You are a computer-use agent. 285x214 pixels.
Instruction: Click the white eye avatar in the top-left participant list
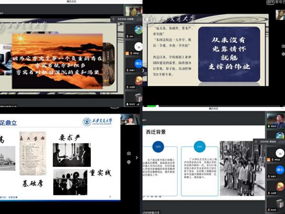[x=138, y=46]
